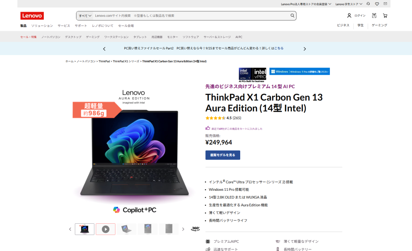Select the third laptop angle thumbnail
The width and height of the screenshot is (412, 251).
click(x=127, y=229)
